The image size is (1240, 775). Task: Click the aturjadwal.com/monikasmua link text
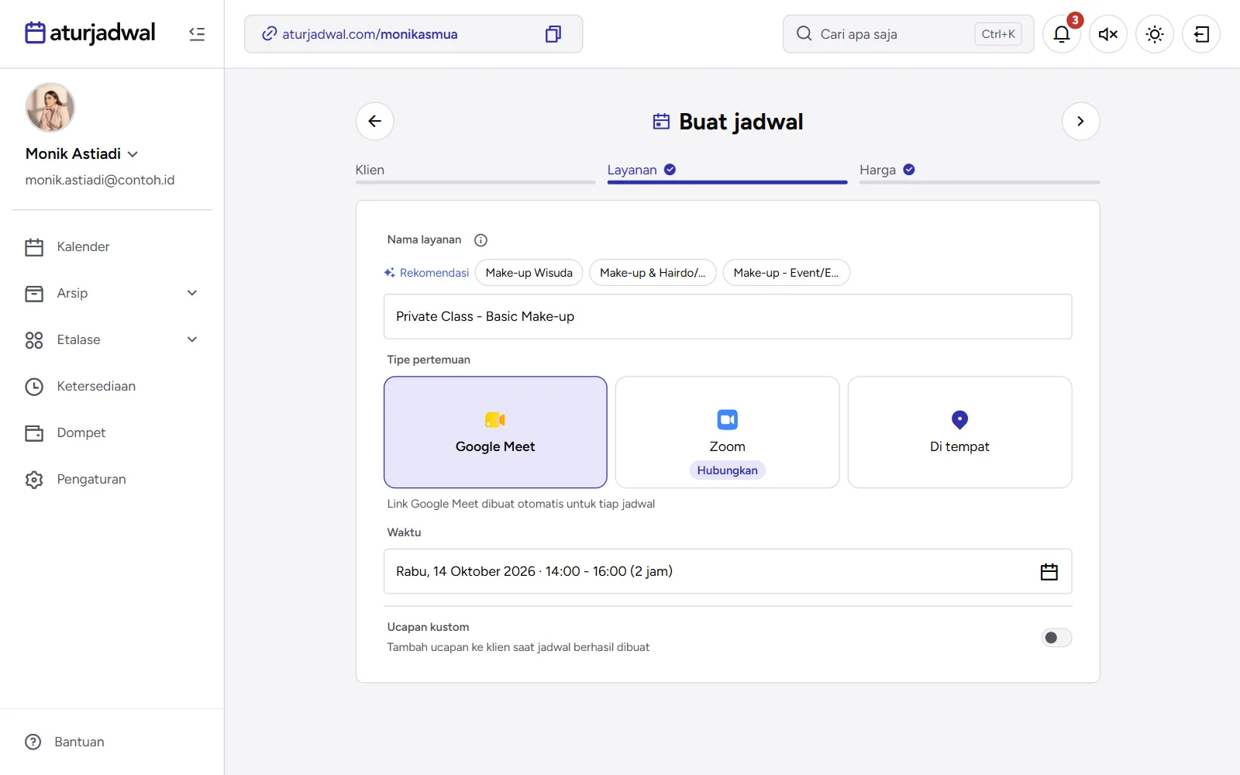tap(370, 34)
